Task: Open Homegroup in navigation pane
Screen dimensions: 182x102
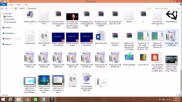Action: pyautogui.click(x=8, y=33)
